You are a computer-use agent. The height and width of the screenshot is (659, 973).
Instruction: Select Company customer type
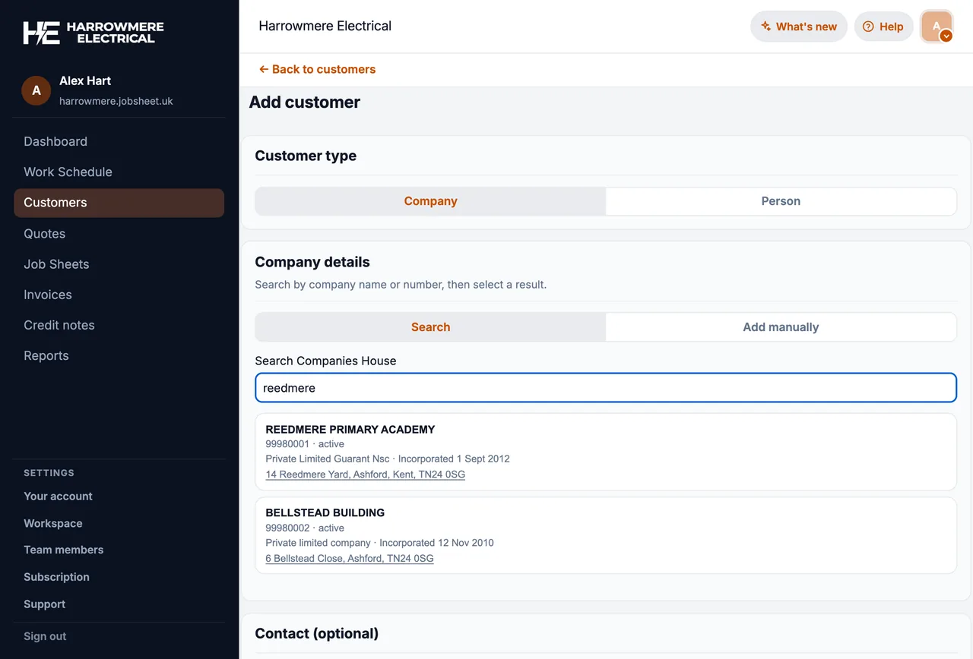pos(430,201)
